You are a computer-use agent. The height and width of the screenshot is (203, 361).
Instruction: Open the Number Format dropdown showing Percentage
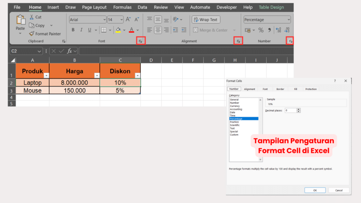(267, 19)
